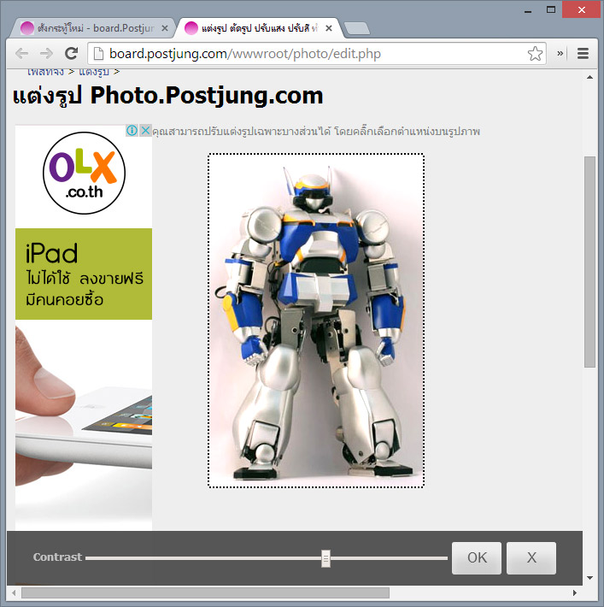Click the Contrast slider handle
Screen dimensions: 604x607
pos(325,558)
